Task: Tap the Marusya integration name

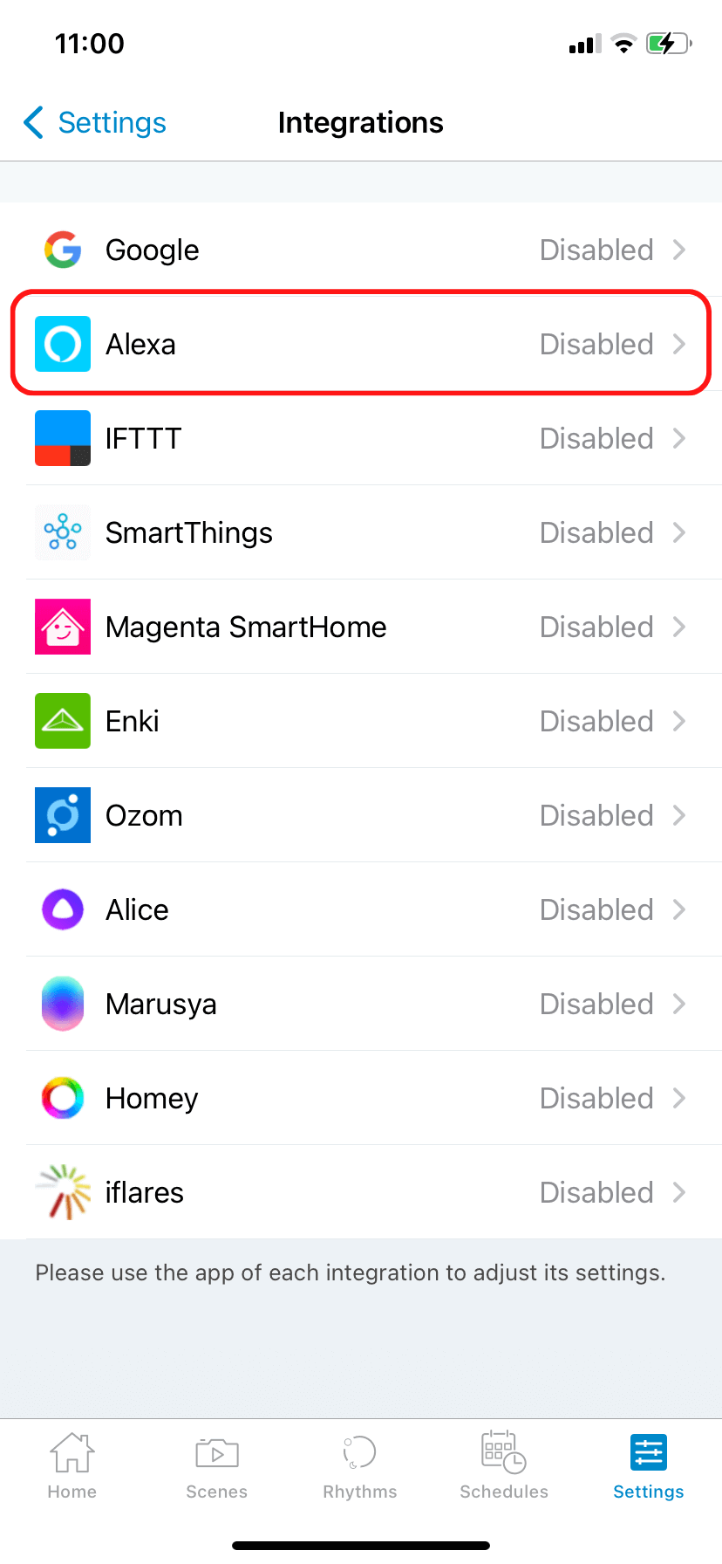Action: [x=161, y=1004]
